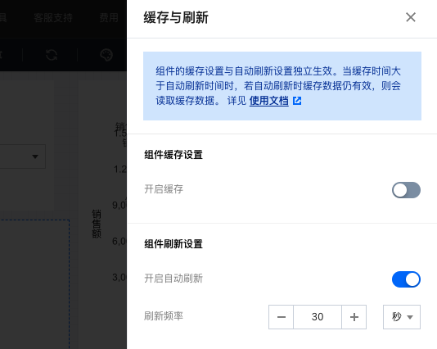The height and width of the screenshot is (349, 437).
Task: Click the 组件缓存设置 section heading
Action: 173,155
